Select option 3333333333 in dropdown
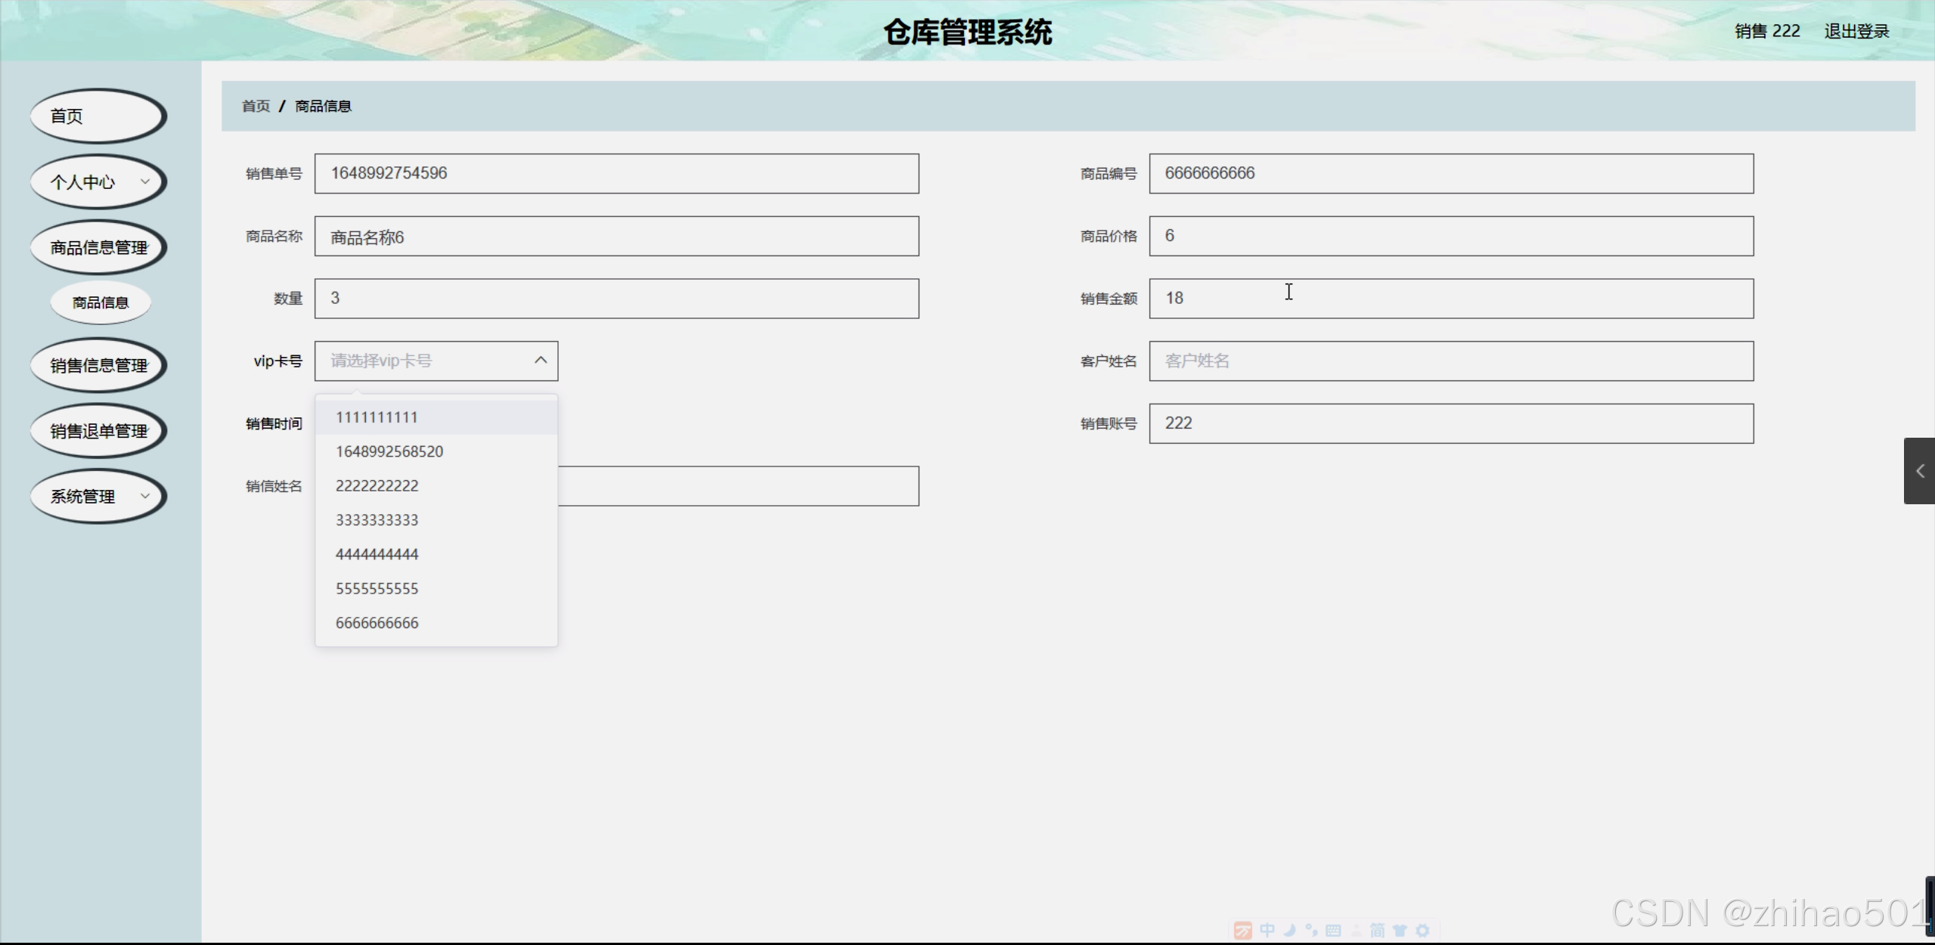This screenshot has height=945, width=1935. [x=377, y=520]
